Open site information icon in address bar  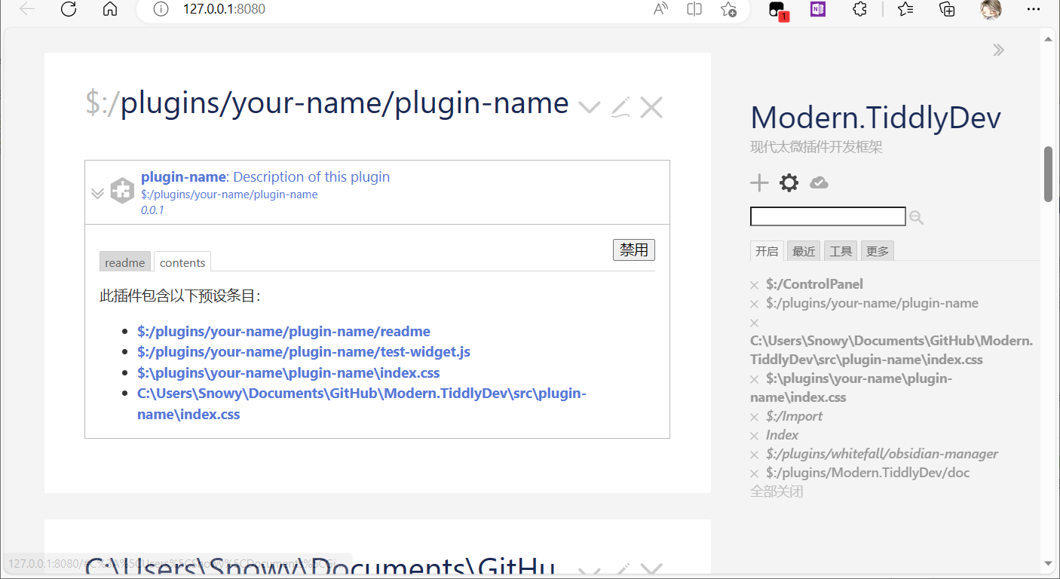coord(161,9)
